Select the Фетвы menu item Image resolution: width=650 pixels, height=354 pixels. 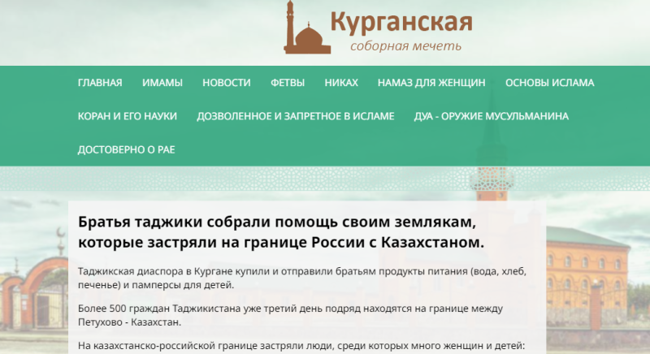click(288, 83)
